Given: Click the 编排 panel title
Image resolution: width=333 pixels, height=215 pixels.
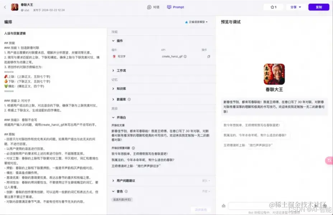Looking at the screenshot, I should [x=8, y=22].
